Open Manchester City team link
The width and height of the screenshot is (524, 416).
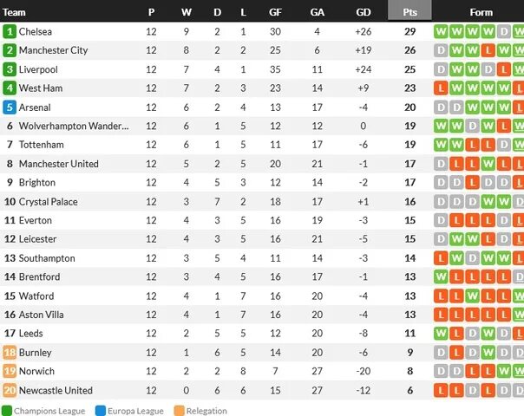click(x=54, y=50)
